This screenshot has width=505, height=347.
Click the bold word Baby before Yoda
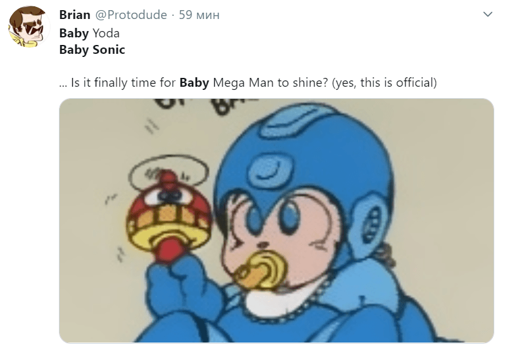coord(74,34)
